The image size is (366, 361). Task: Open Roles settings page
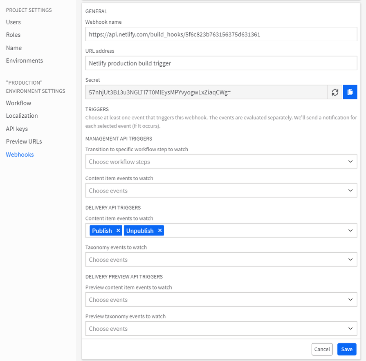pos(13,35)
